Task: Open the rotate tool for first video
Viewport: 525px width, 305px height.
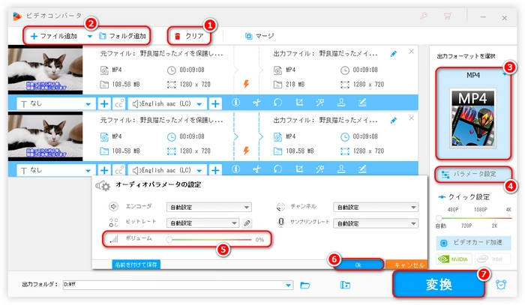Action: (x=277, y=103)
